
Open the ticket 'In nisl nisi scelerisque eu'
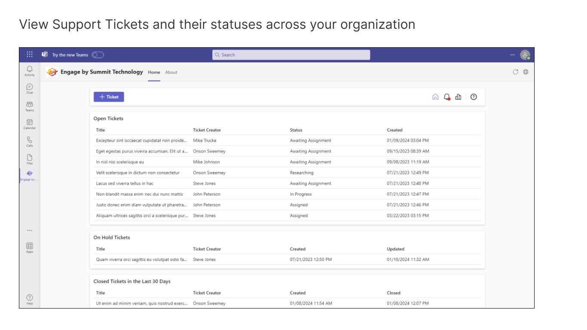120,162
